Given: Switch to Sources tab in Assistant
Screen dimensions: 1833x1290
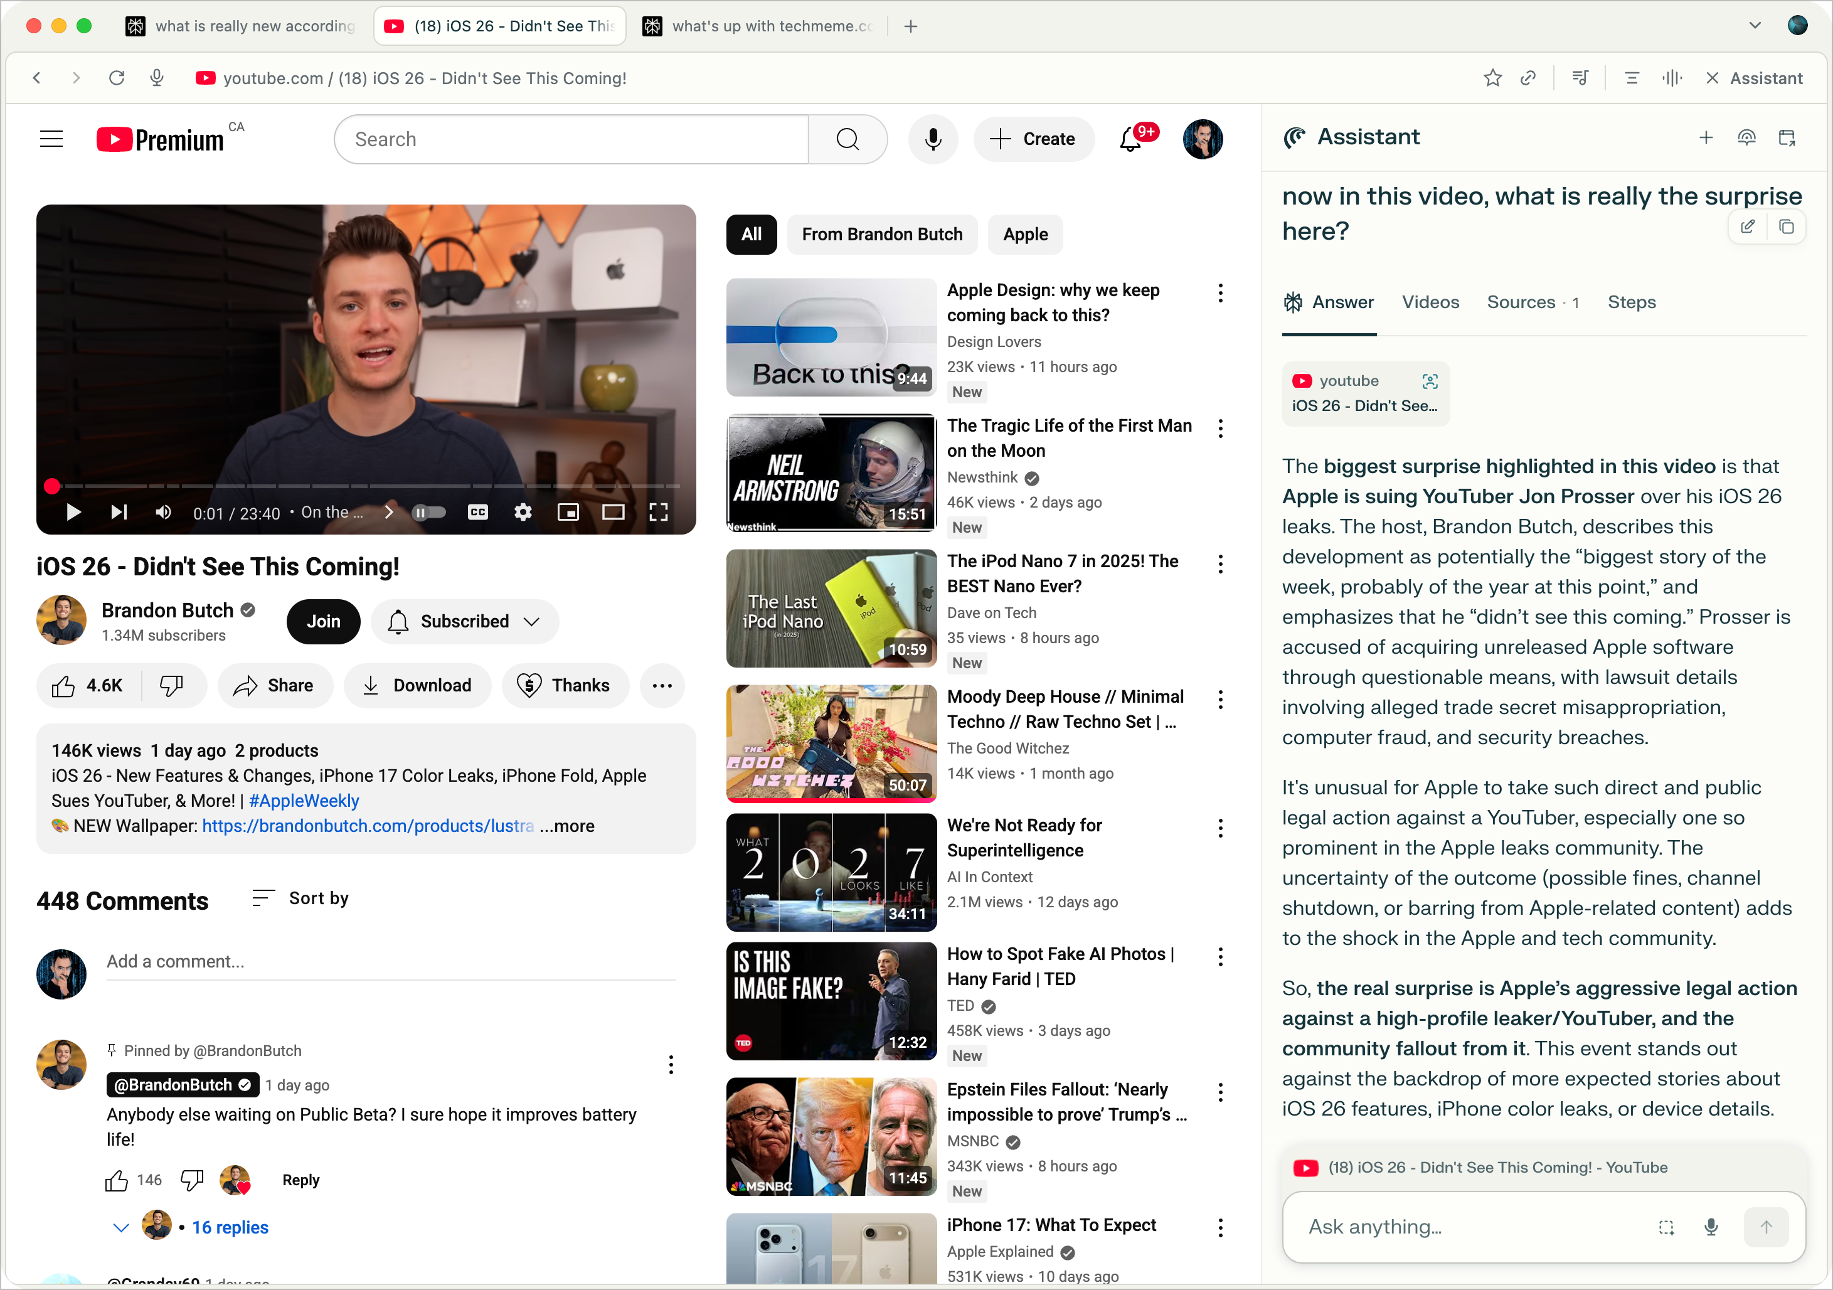Looking at the screenshot, I should [1533, 302].
